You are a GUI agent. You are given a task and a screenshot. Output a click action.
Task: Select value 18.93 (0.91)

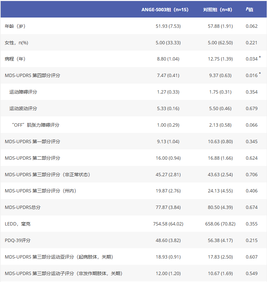(168, 257)
